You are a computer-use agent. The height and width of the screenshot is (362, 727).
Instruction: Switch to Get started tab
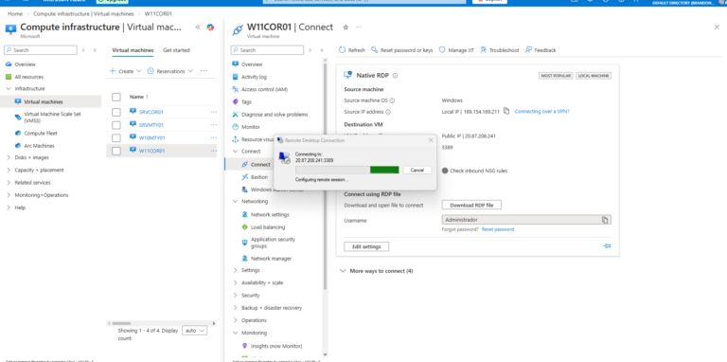coord(176,50)
